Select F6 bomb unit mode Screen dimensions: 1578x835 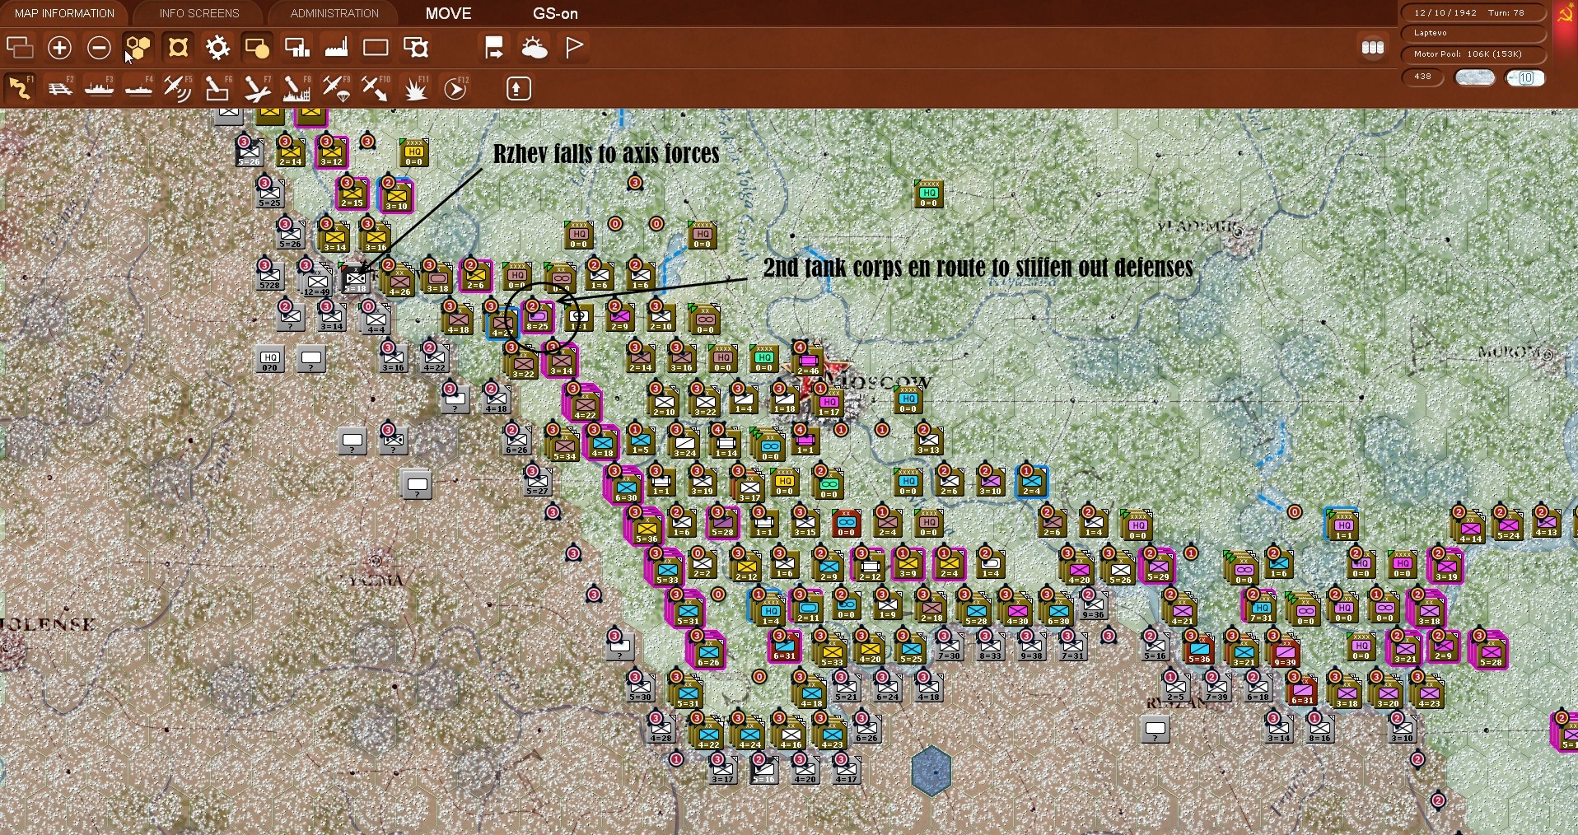pyautogui.click(x=217, y=88)
